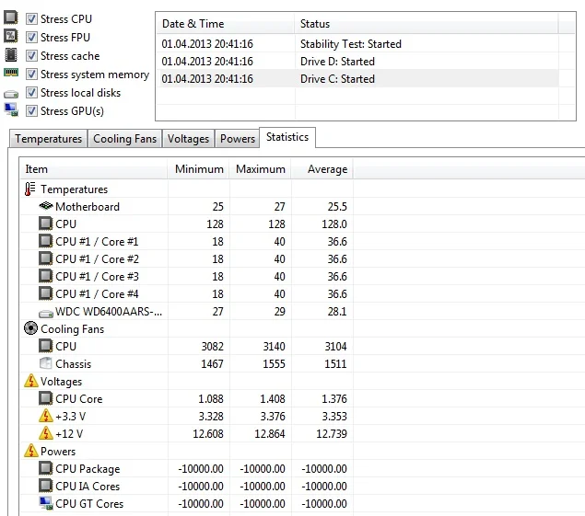Image resolution: width=585 pixels, height=516 pixels.
Task: Click the +3.3 V minimum value 3.328
Action: tap(211, 417)
